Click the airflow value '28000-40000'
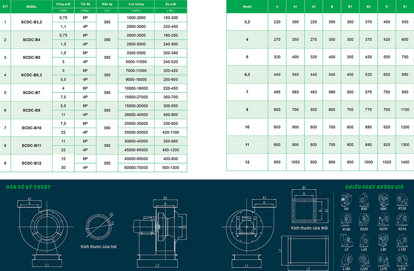The width and height of the screenshot is (414, 271). [136, 115]
